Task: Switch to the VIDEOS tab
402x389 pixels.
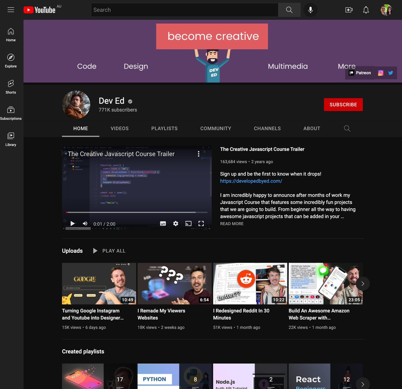Action: click(120, 128)
